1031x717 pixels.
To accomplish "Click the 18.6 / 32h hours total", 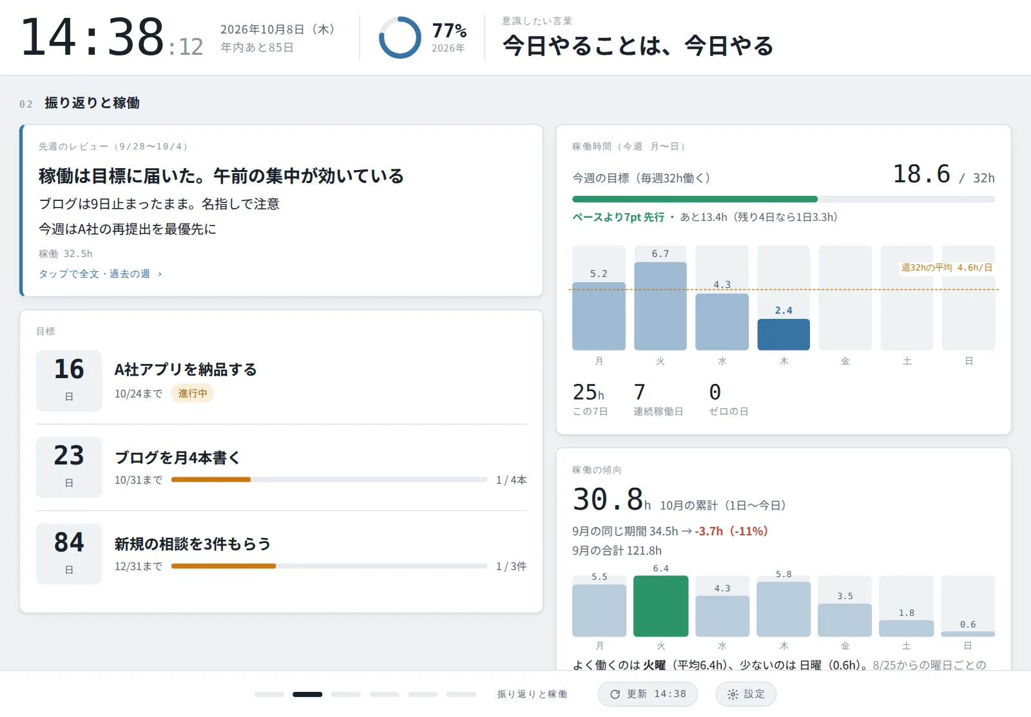I will tap(943, 174).
